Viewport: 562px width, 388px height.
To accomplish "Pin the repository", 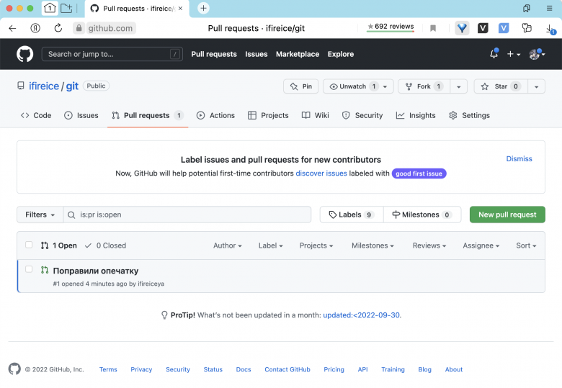I will point(300,86).
